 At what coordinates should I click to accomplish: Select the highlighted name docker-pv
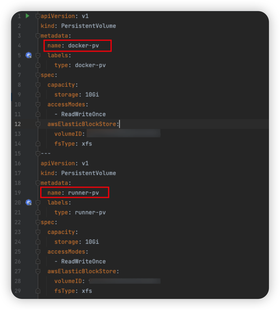tap(77, 46)
